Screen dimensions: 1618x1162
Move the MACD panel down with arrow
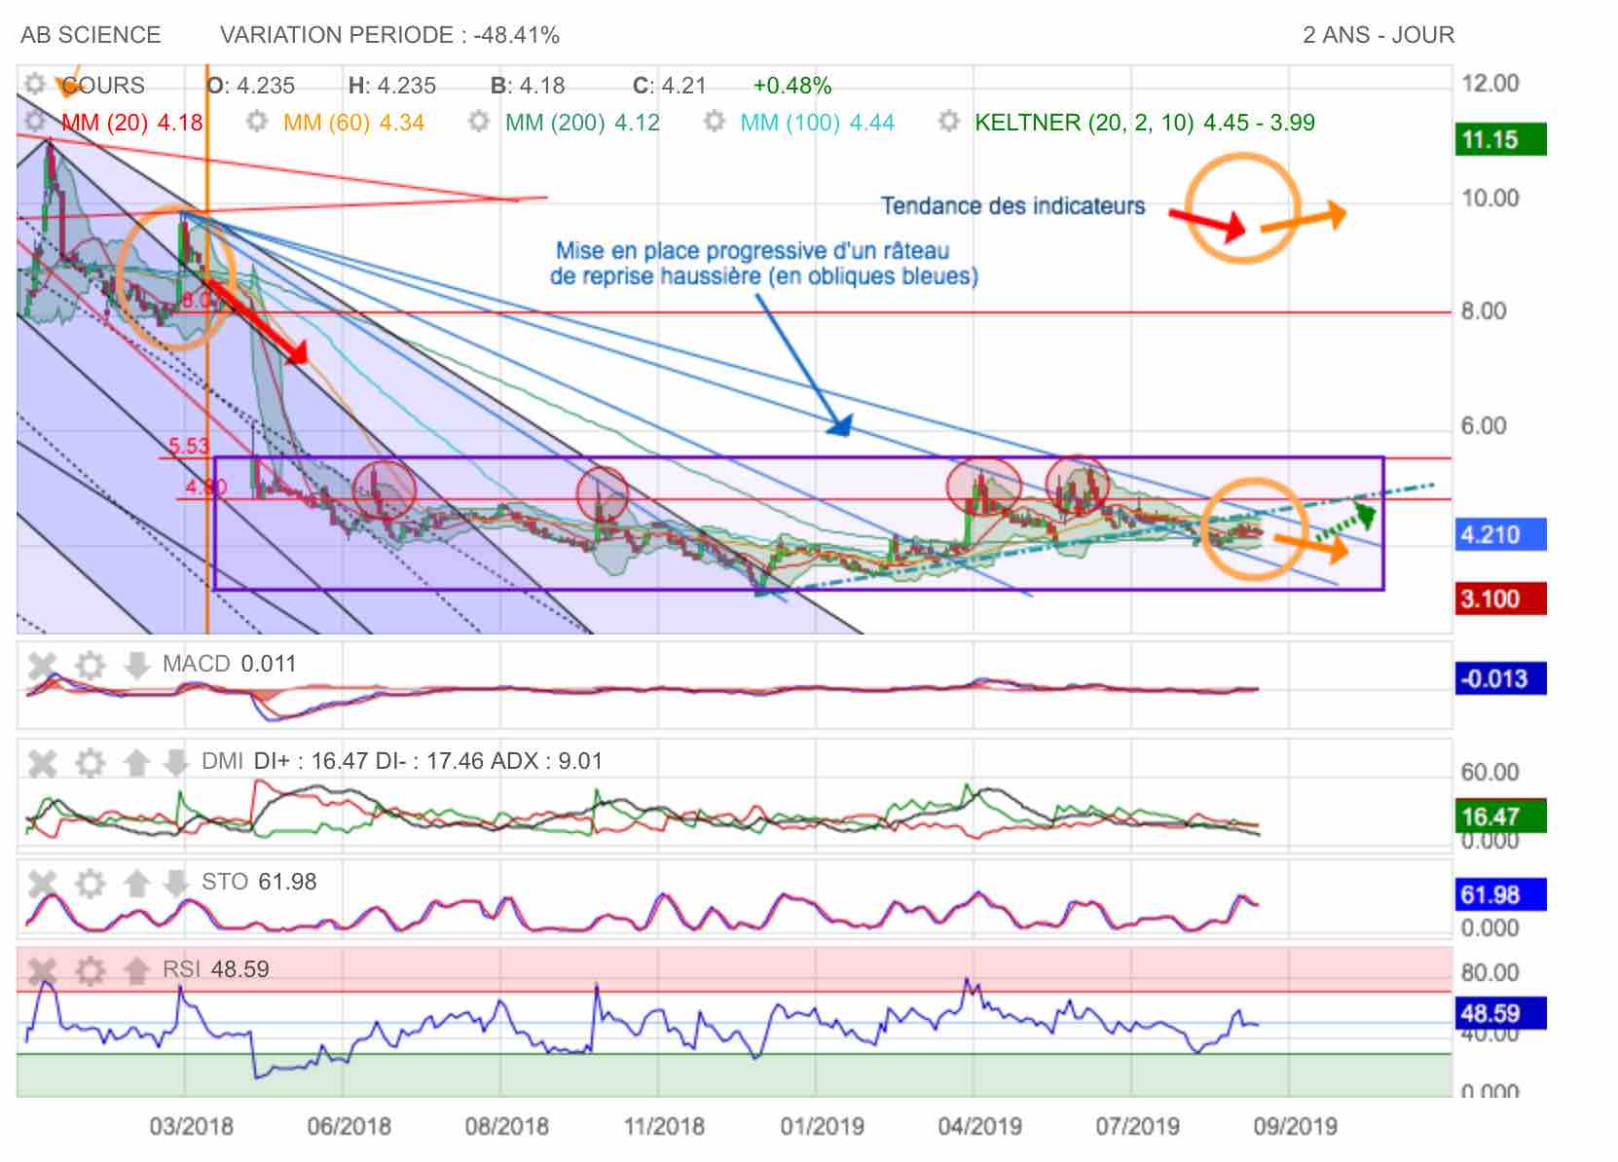click(x=137, y=666)
